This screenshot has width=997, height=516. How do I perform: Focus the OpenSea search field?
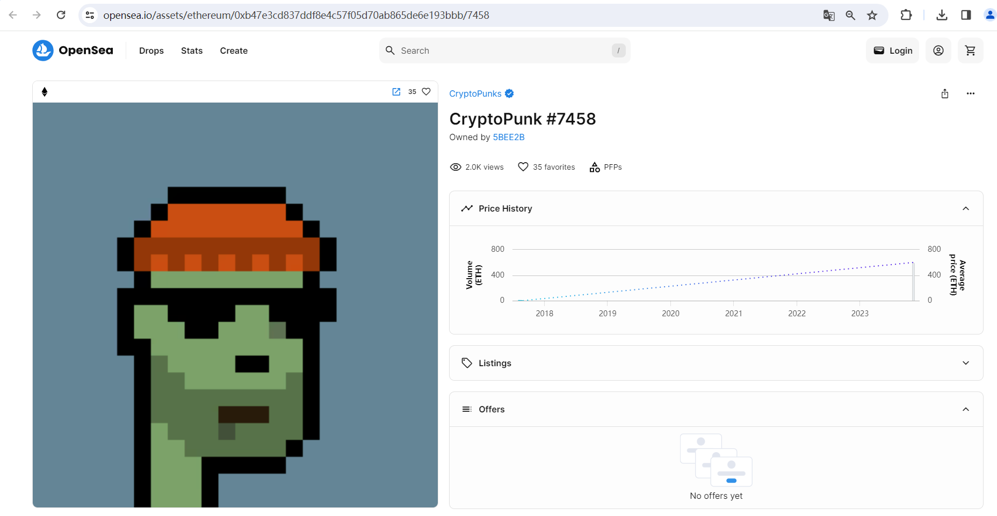505,50
